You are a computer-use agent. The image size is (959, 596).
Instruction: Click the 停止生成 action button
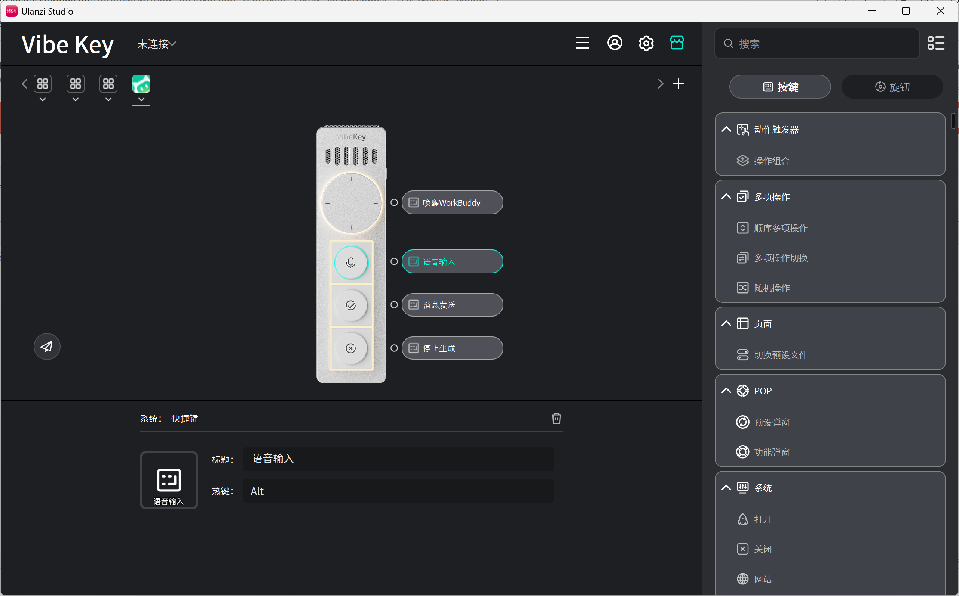click(x=452, y=348)
